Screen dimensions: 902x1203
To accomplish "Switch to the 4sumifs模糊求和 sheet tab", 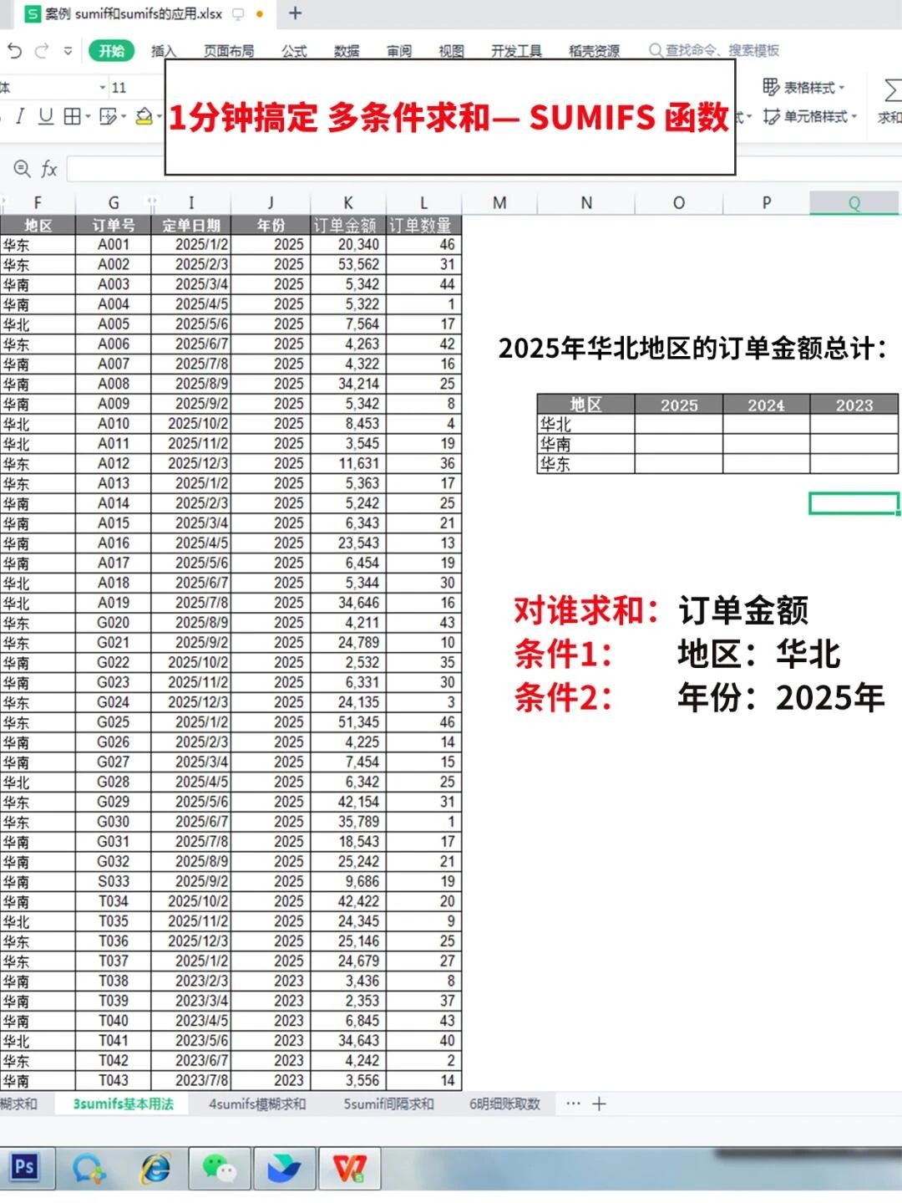I will click(257, 1104).
